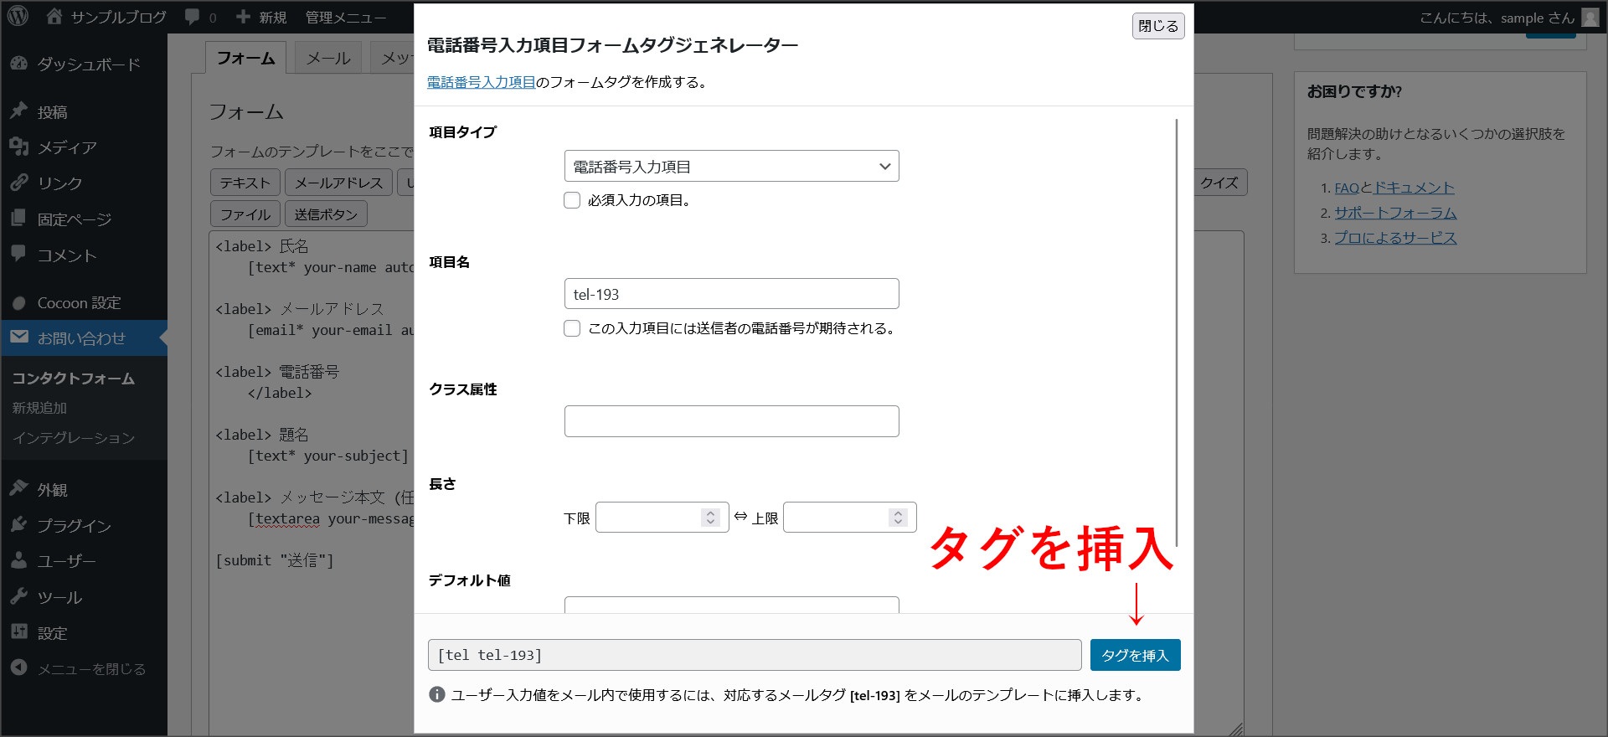Switch to the Mail (メール) tab
1608x737 pixels.
coord(327,58)
